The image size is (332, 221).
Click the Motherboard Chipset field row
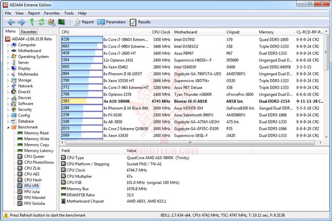(156, 201)
